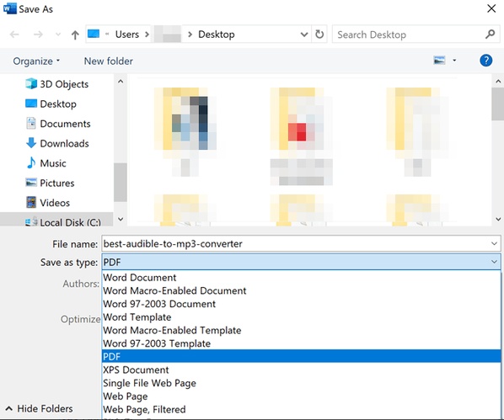Screen dimensions: 504x420
Task: Close the Save As dialog
Action: (x=491, y=8)
